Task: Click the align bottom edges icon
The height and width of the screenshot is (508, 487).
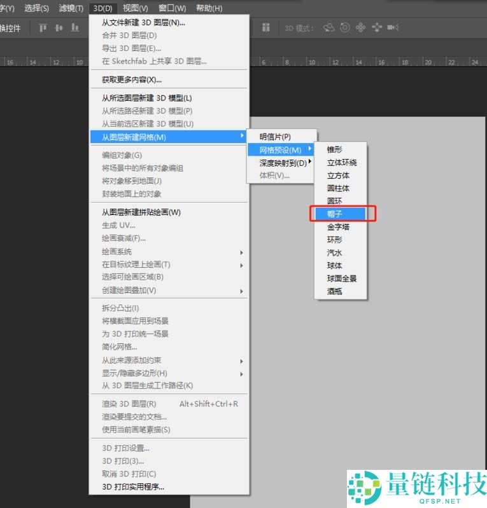Action: pyautogui.click(x=75, y=27)
